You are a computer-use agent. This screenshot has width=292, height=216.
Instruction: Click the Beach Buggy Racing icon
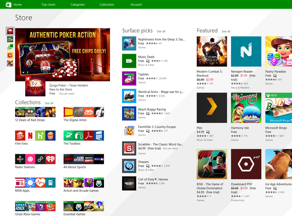(x=129, y=114)
